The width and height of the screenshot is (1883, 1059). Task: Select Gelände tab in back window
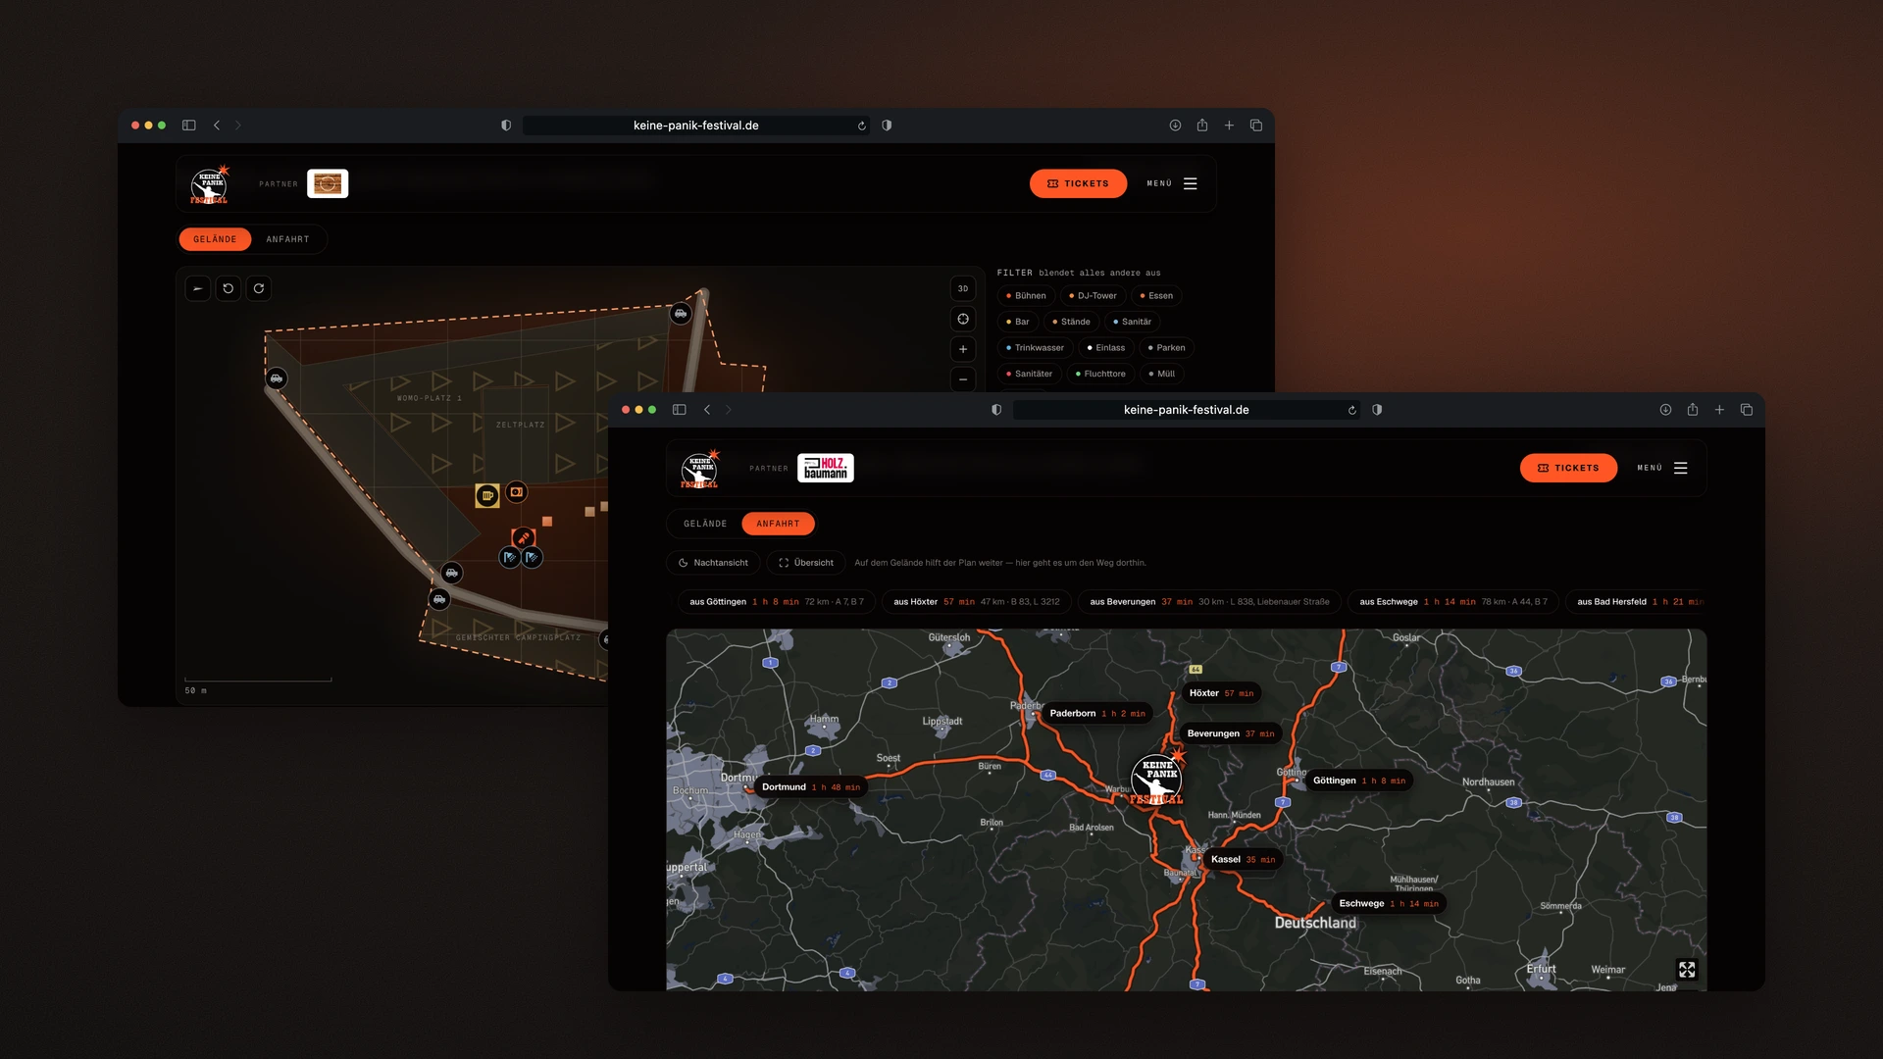pyautogui.click(x=215, y=239)
